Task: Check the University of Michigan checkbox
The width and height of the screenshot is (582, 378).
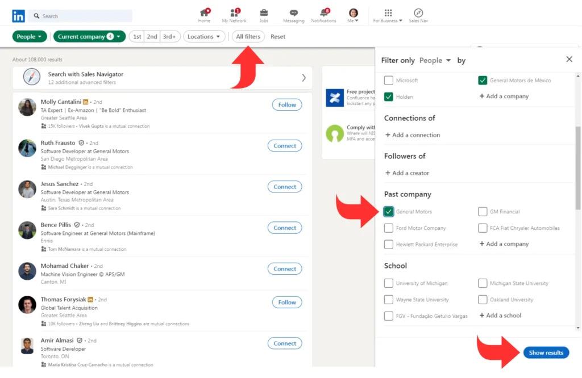Action: click(x=388, y=283)
